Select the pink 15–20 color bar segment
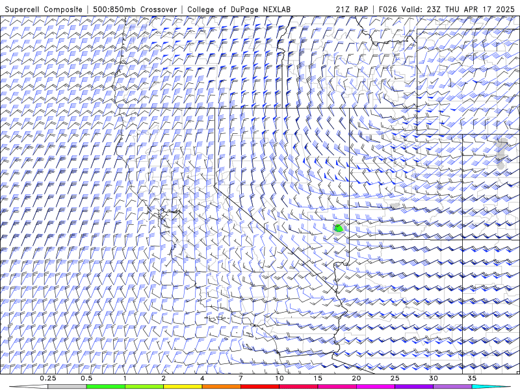Screen dimensions: 520x390 [x=337, y=387]
